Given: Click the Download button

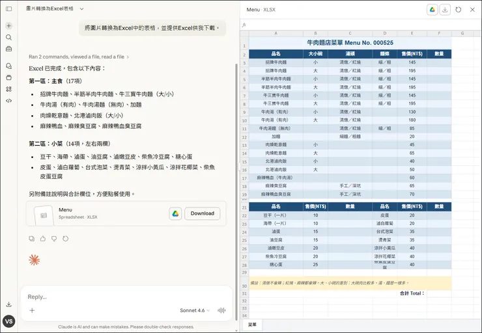Looking at the screenshot, I should coord(203,213).
